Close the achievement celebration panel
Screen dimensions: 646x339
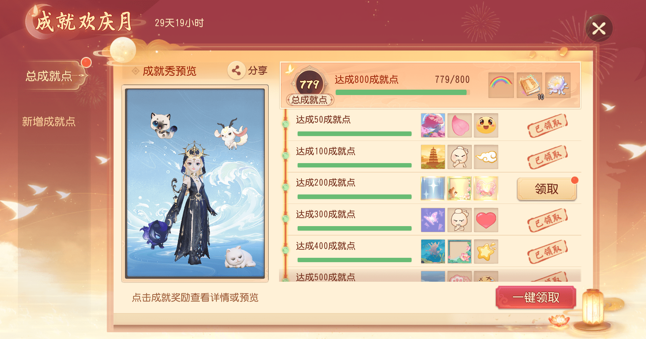599,28
